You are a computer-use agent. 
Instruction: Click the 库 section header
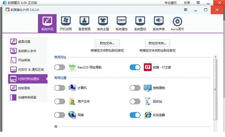click(56, 126)
